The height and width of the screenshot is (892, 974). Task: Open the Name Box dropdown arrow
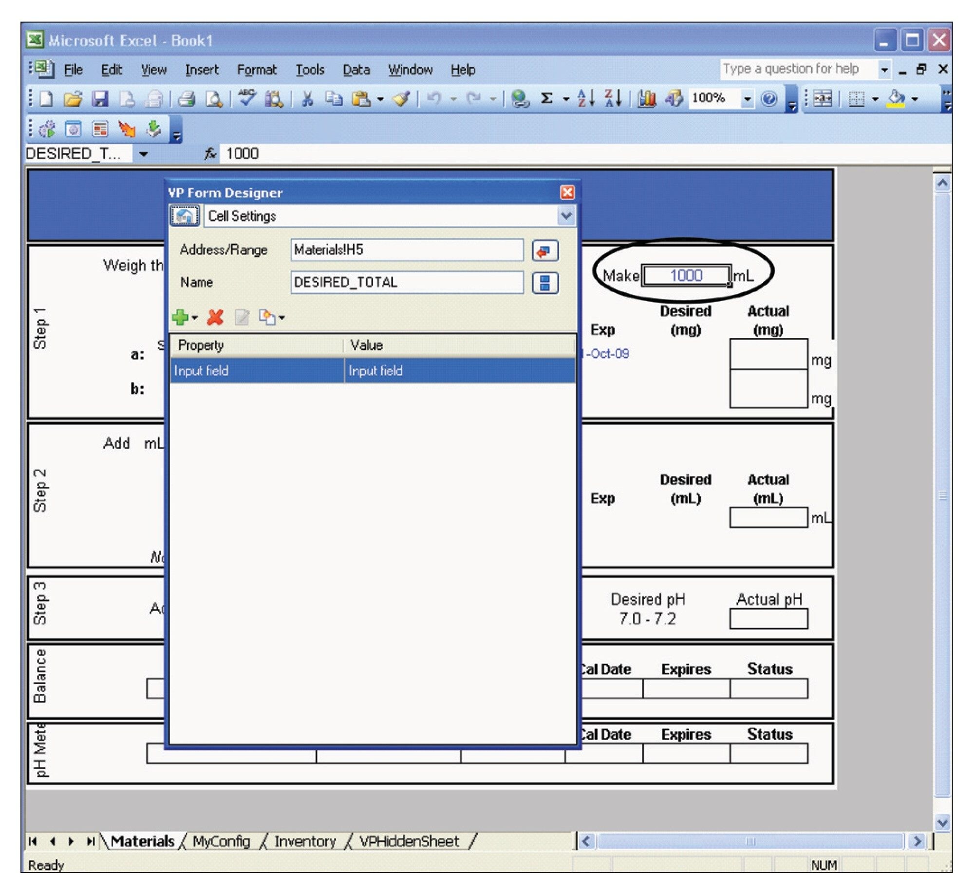click(x=143, y=154)
